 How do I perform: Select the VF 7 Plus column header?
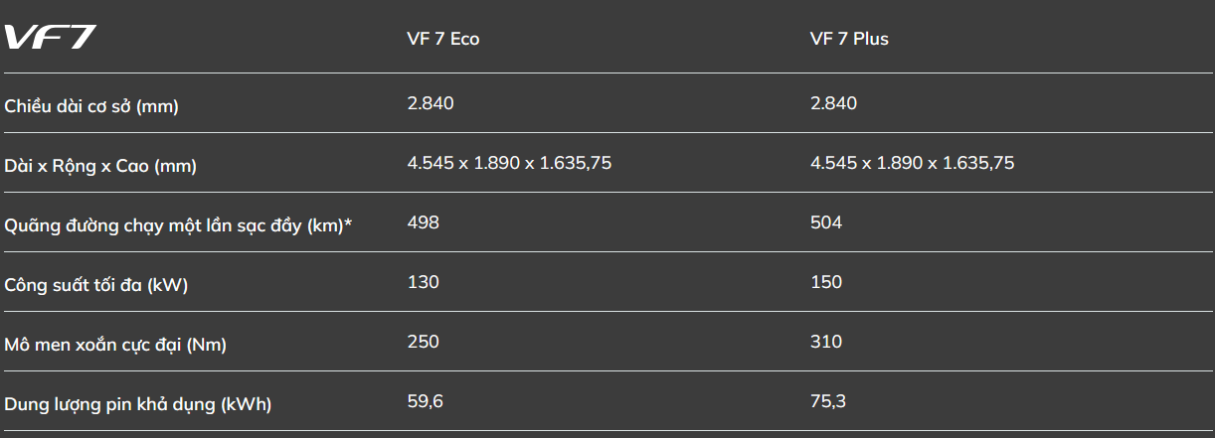(x=849, y=40)
